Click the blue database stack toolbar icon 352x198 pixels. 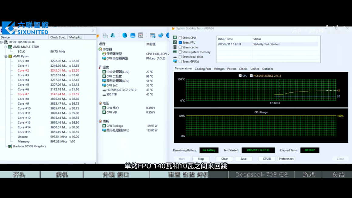coord(133,35)
